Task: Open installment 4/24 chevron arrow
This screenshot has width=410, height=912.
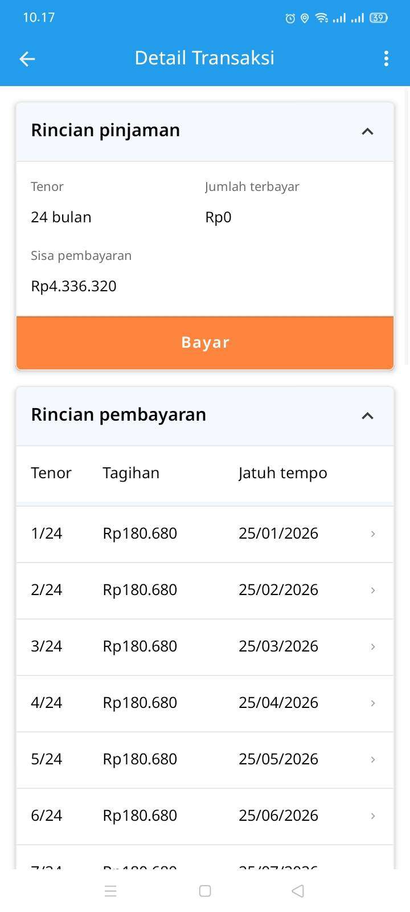Action: click(x=372, y=703)
